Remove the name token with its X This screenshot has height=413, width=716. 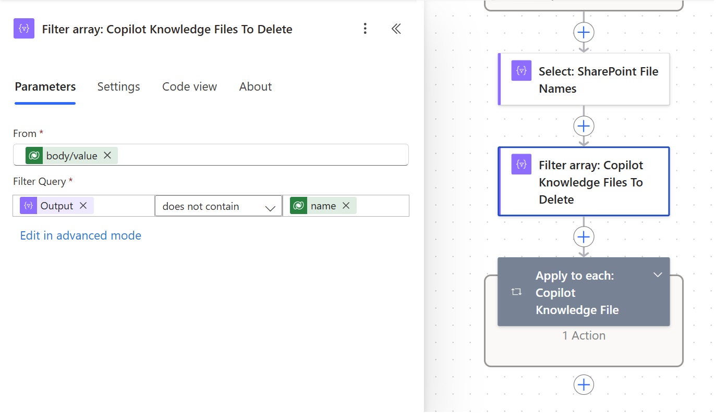346,205
